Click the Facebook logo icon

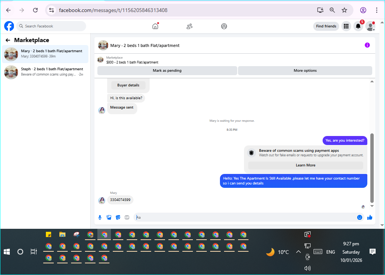9,26
